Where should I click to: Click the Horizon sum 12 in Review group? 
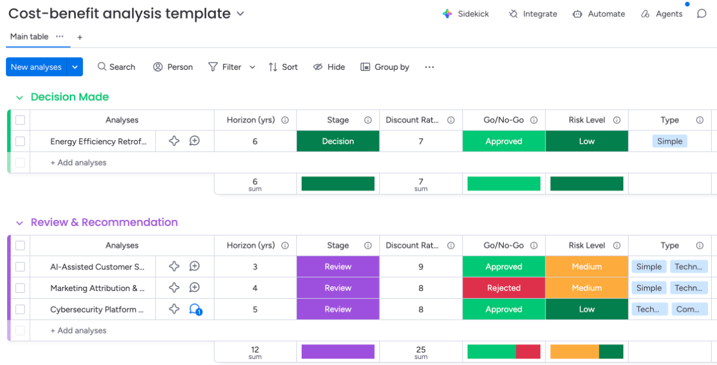255,352
